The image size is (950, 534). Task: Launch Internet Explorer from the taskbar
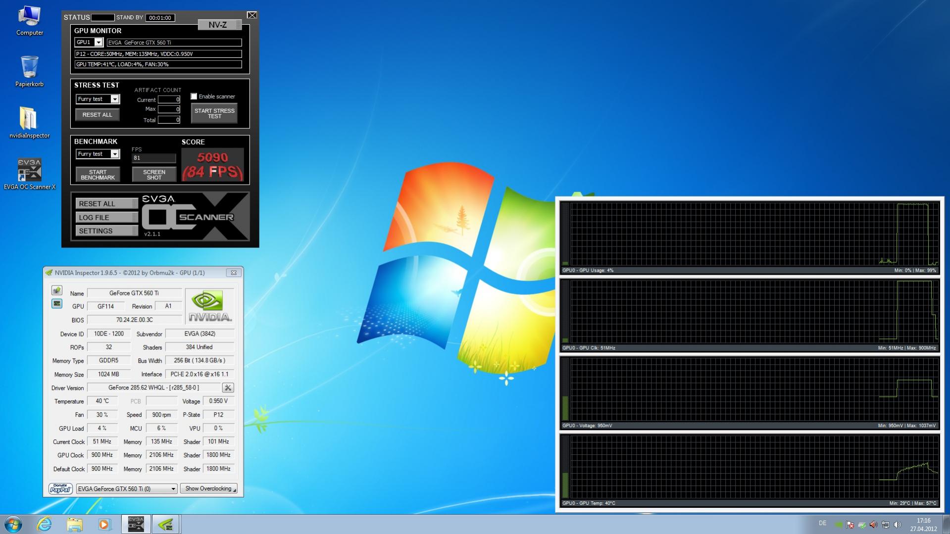point(45,524)
